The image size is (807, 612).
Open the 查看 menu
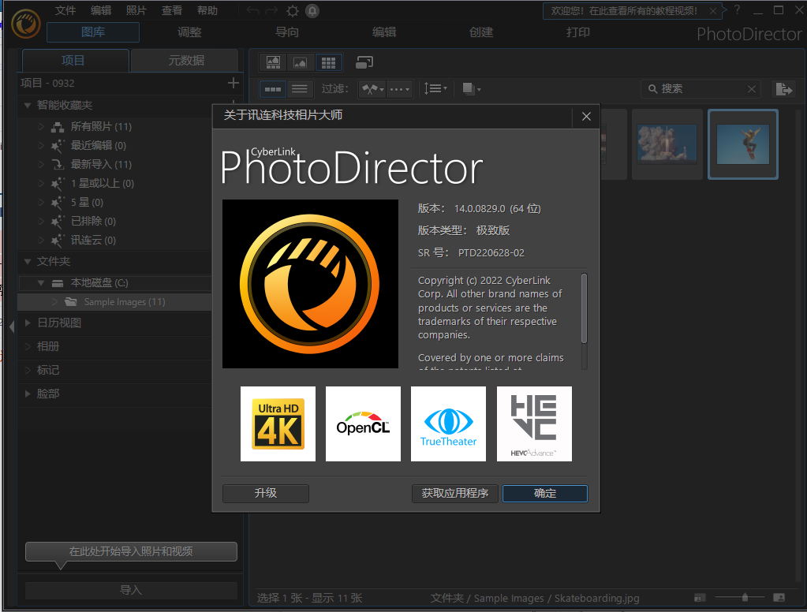(x=172, y=11)
